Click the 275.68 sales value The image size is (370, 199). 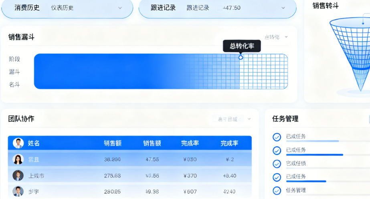[112, 176]
